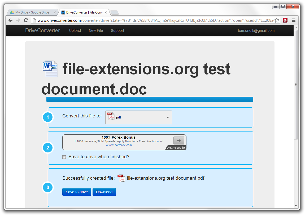The width and height of the screenshot is (305, 215).
Task: Click the AdChoices label
Action: click(174, 148)
